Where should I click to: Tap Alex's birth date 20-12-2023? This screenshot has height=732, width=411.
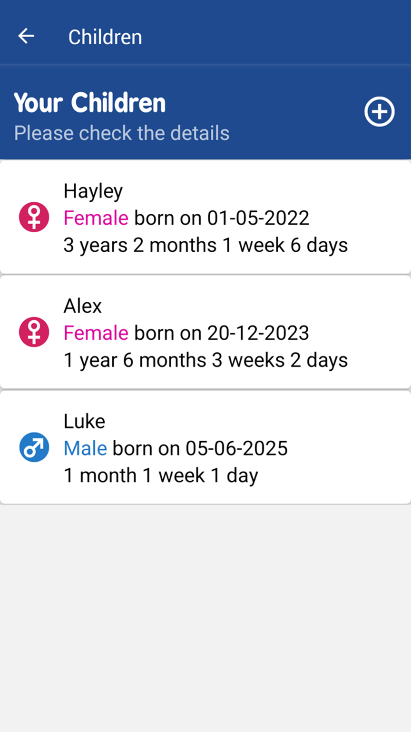coord(258,333)
